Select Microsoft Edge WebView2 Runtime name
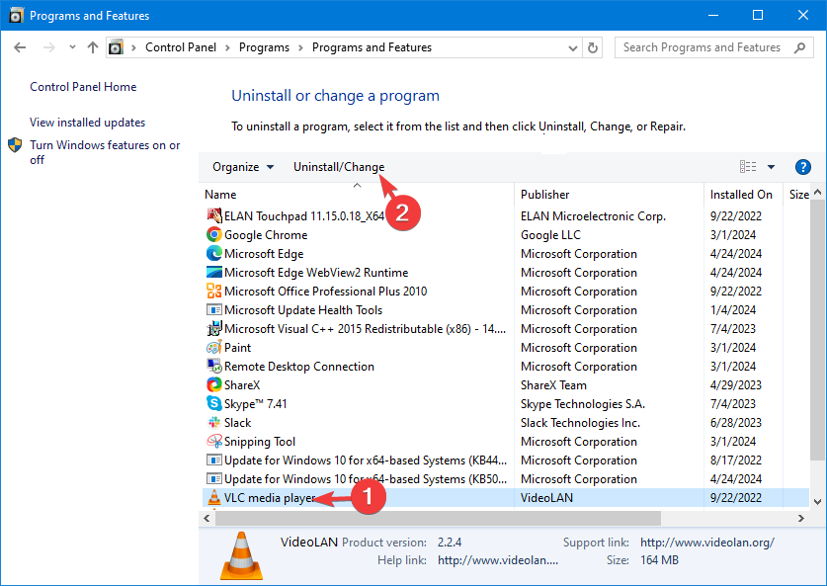 tap(316, 272)
